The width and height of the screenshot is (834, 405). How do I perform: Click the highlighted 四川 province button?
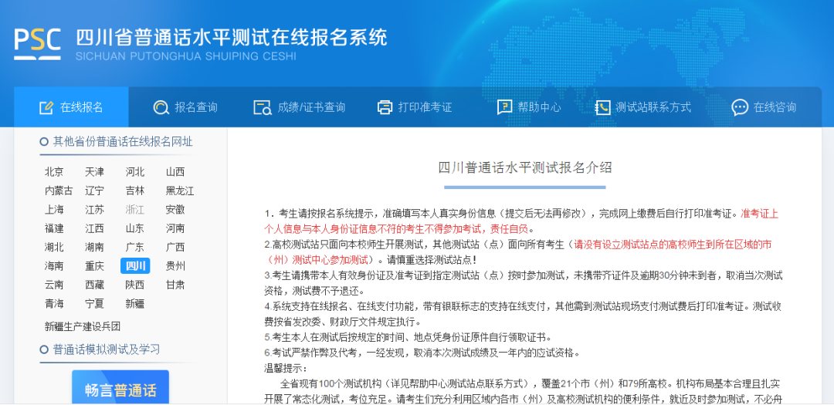click(135, 265)
